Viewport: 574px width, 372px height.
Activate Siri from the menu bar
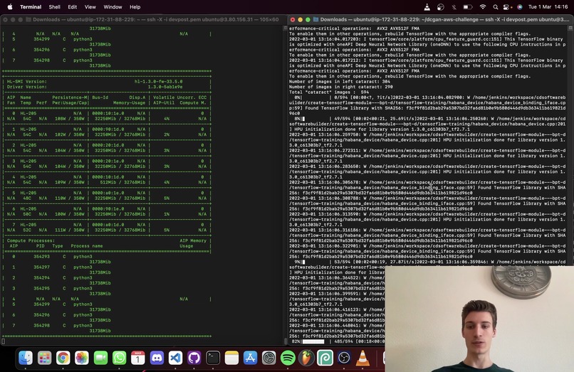(x=519, y=7)
